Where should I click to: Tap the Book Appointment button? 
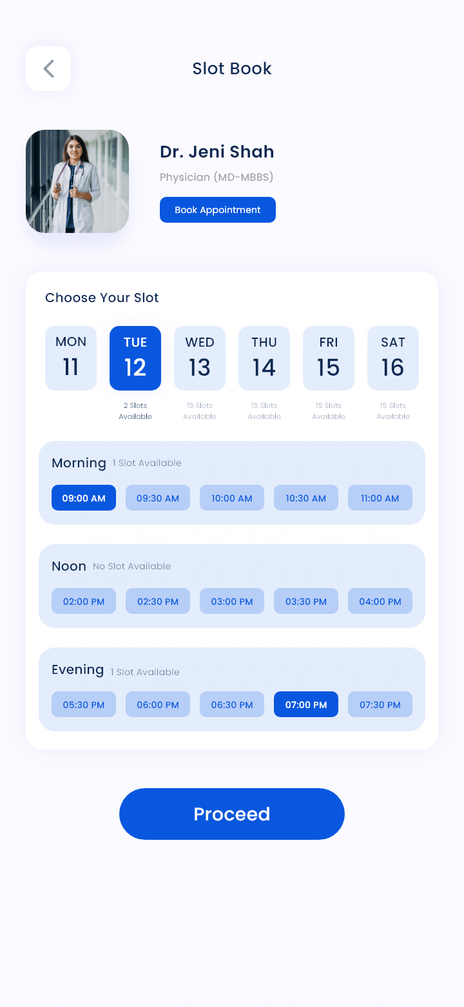click(218, 210)
